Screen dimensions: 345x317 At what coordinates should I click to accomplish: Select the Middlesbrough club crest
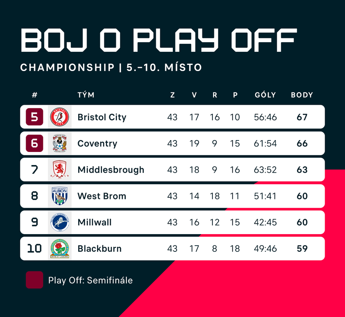coord(59,170)
